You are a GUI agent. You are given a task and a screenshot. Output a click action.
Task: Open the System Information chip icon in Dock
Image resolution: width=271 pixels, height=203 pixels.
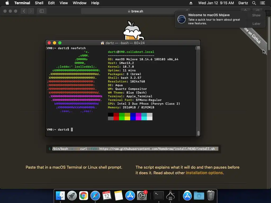coord(170,196)
